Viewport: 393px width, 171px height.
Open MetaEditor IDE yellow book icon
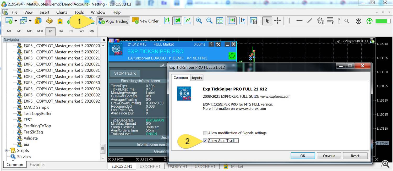pyautogui.click(x=50, y=21)
